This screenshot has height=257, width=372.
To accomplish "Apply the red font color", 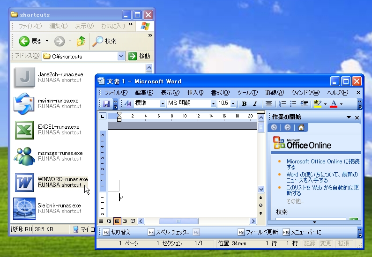I will [334, 104].
